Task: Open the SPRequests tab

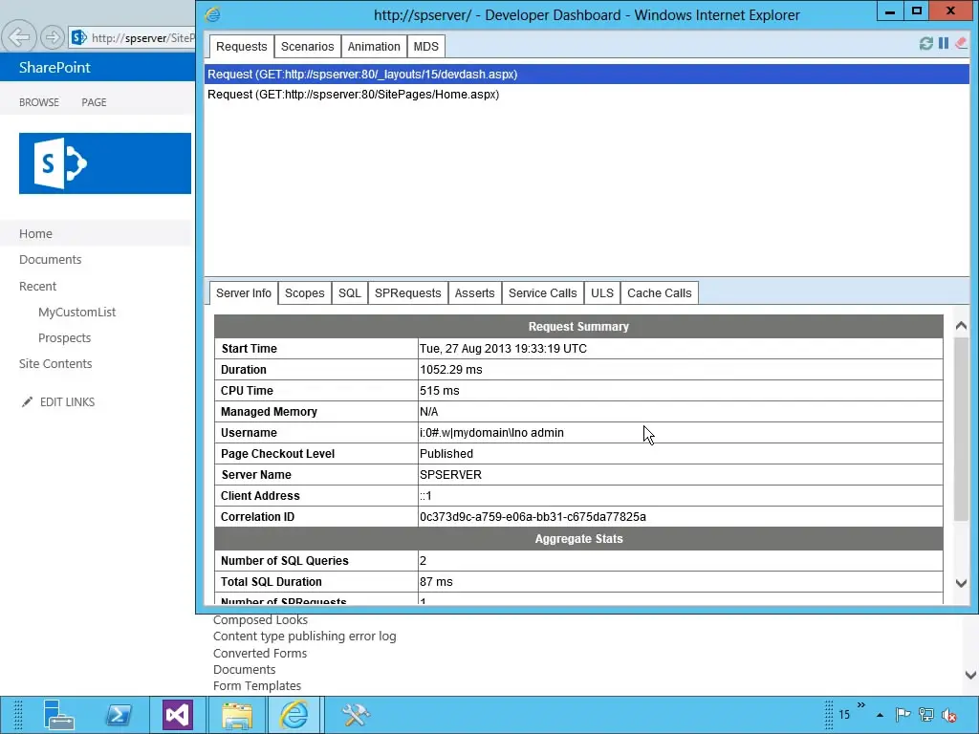Action: click(x=407, y=293)
